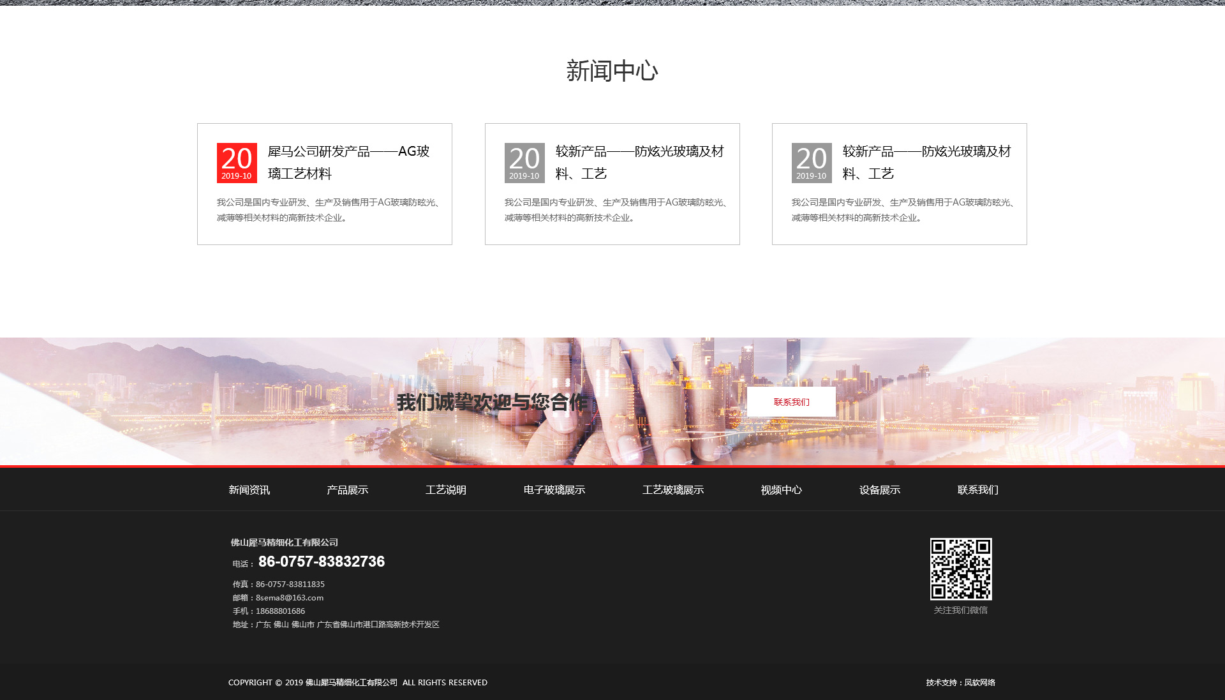Click the right card's gray date badge
The image size is (1225, 700).
tap(812, 163)
